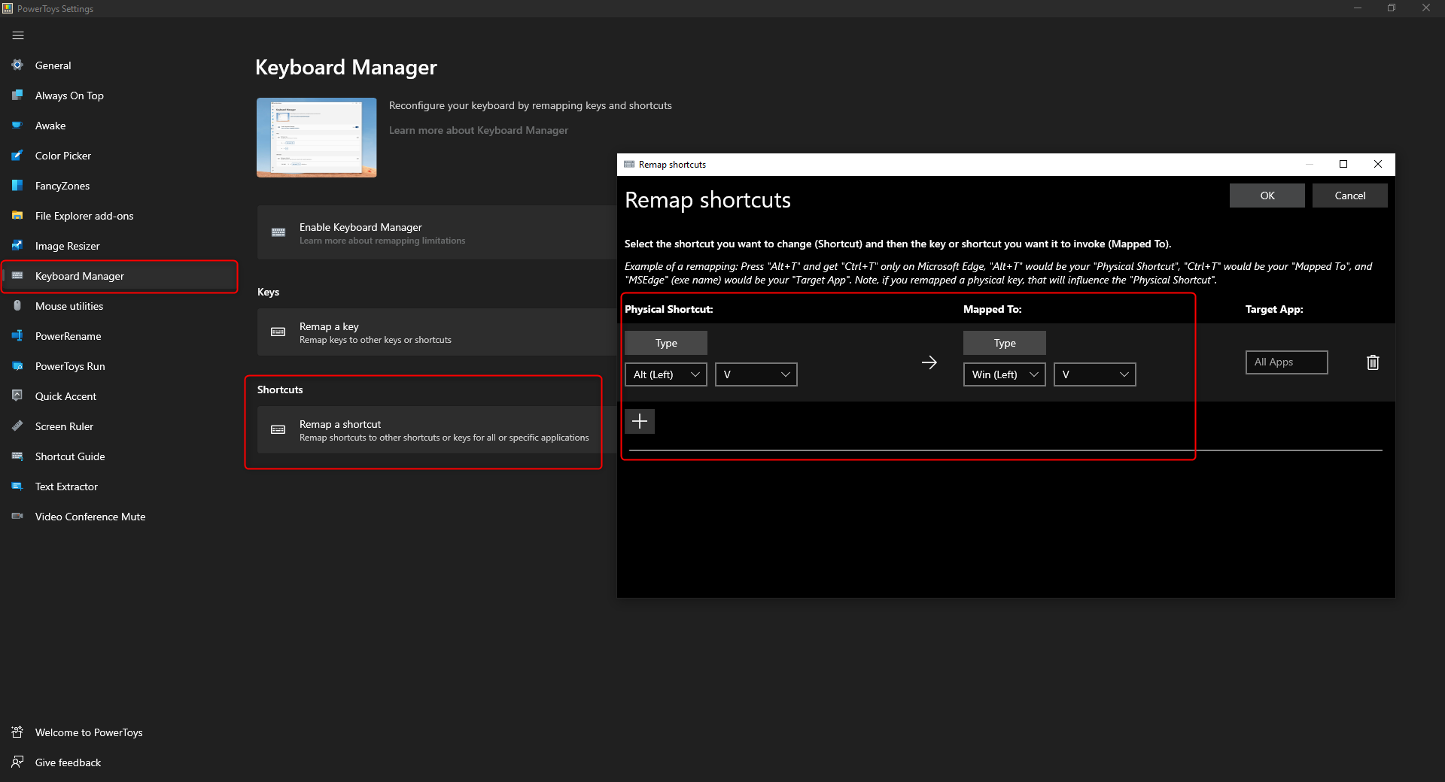Open Learn more about Keyboard Manager link
The width and height of the screenshot is (1445, 782).
(x=479, y=130)
